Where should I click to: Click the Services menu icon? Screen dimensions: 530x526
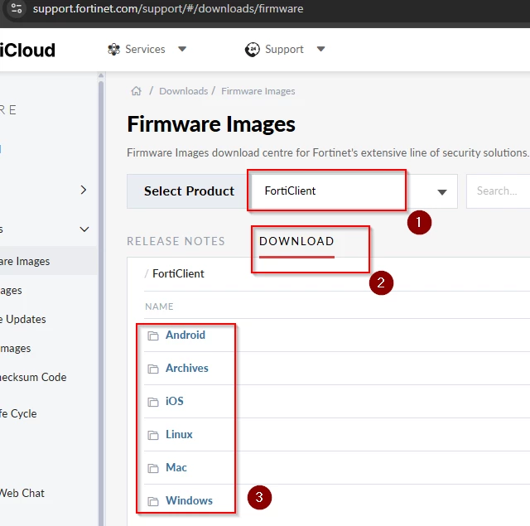coord(113,50)
